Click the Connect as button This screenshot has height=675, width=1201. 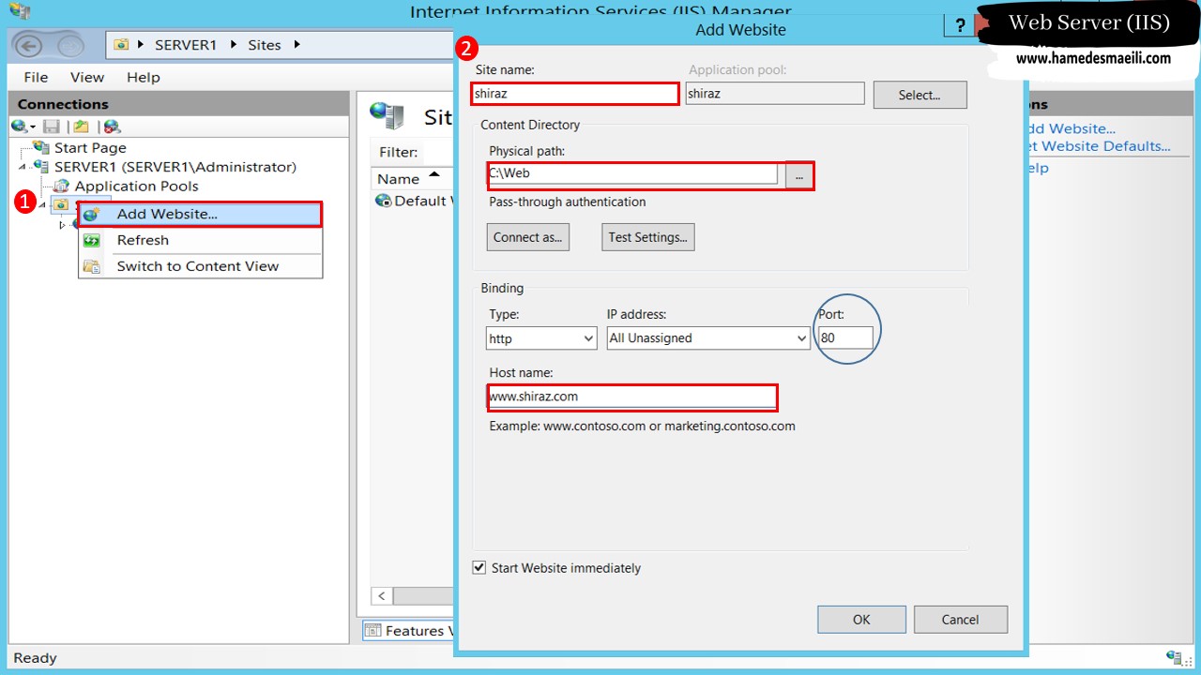[x=527, y=237]
